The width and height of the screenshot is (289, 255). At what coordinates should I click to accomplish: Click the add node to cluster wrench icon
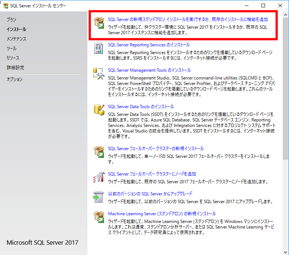pos(99,177)
